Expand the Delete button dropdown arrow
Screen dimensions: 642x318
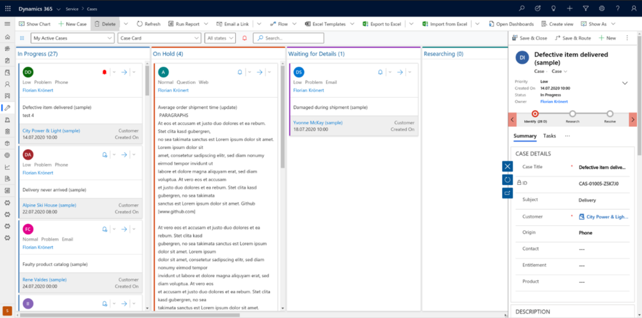[125, 24]
